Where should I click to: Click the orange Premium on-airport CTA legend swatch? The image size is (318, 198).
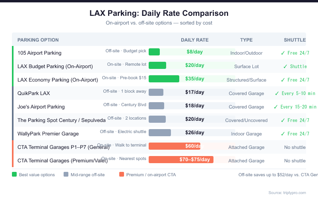122,174
